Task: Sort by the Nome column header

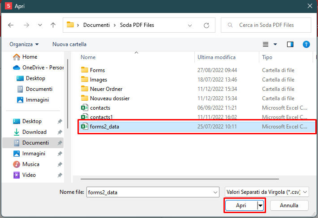Action: tap(88, 57)
